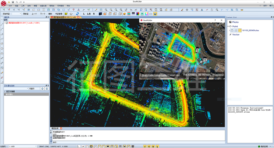Click the 删除 bookmark button

(x=50, y=14)
